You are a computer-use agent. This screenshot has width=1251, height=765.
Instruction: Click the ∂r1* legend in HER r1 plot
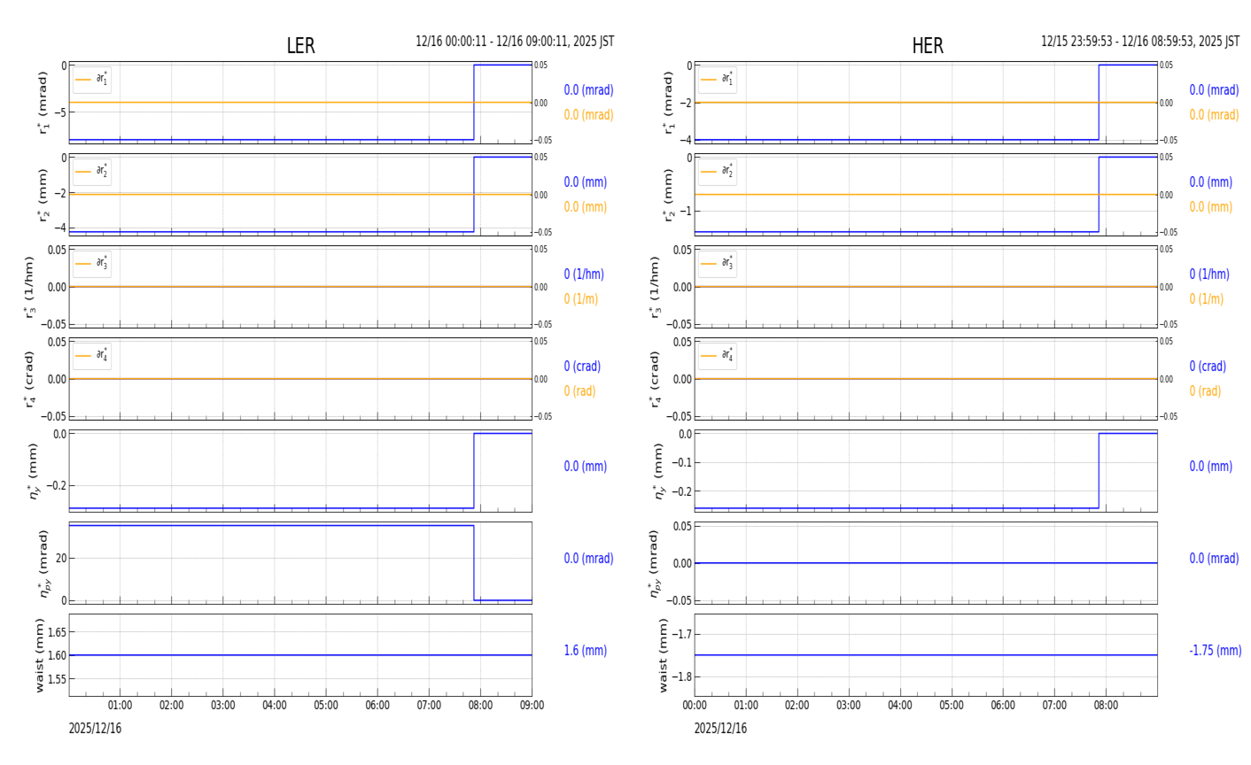click(717, 80)
